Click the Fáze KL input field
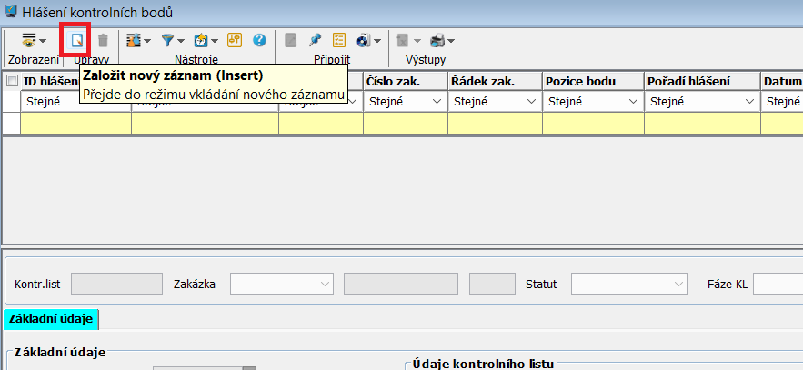The width and height of the screenshot is (803, 370). [x=777, y=284]
